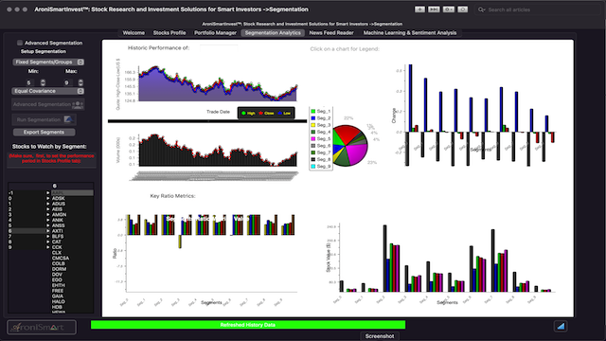Switch to the Welcome tab
The width and height of the screenshot is (606, 341).
point(134,33)
